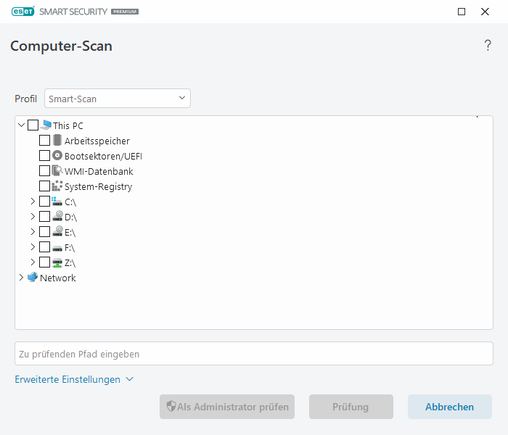Viewport: 508px width, 435px height.
Task: Click the E:\ optical drive icon
Action: pyautogui.click(x=57, y=231)
